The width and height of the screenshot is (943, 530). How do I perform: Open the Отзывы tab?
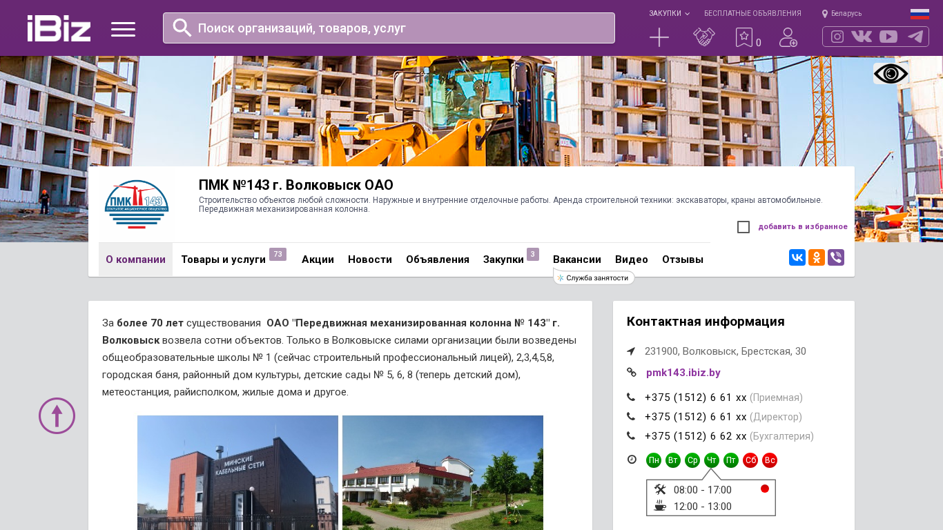683,259
